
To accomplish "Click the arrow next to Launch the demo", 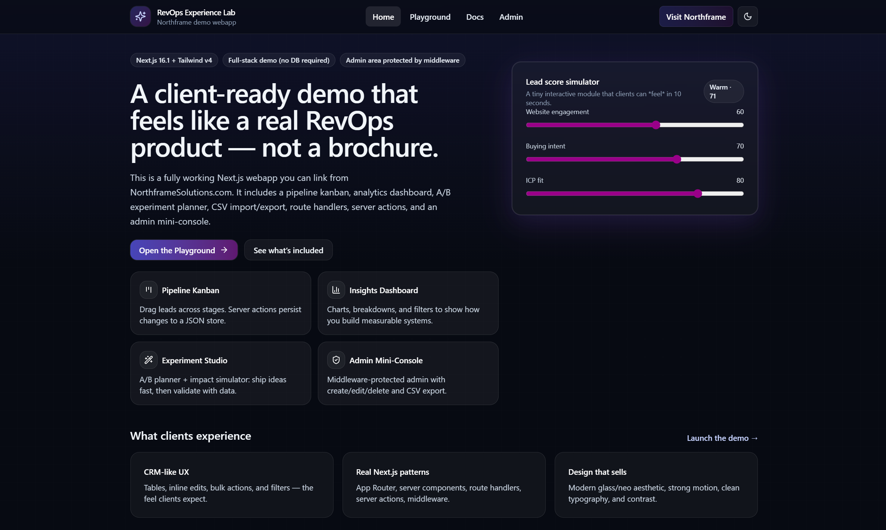I will (755, 438).
